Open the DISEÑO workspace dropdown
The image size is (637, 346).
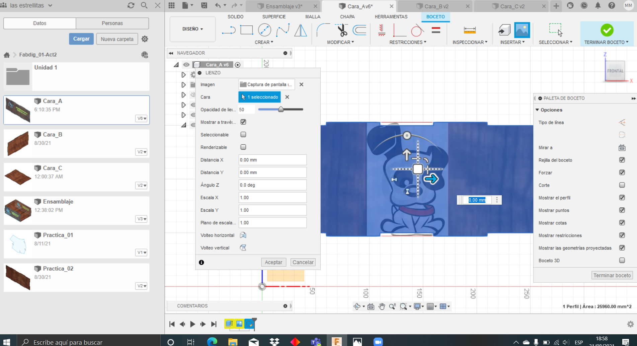(192, 29)
